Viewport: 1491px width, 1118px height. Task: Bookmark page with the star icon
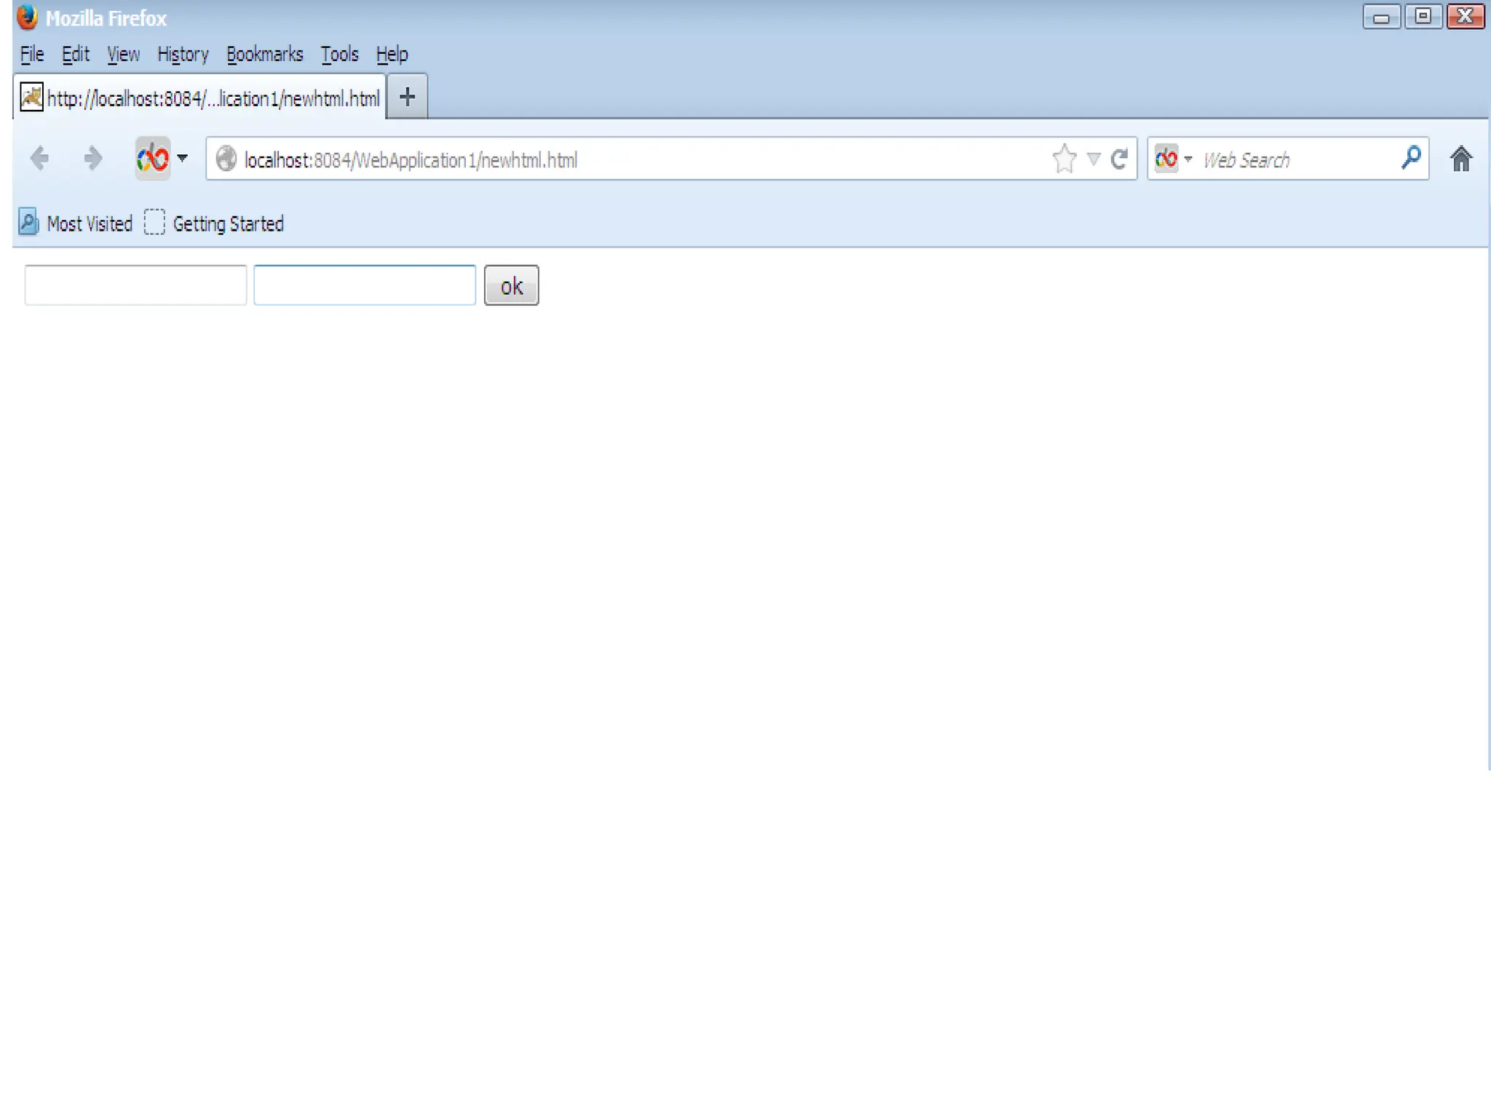click(1064, 159)
